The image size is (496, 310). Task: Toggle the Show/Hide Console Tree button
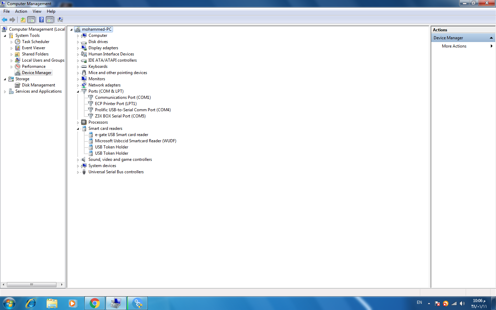(31, 20)
